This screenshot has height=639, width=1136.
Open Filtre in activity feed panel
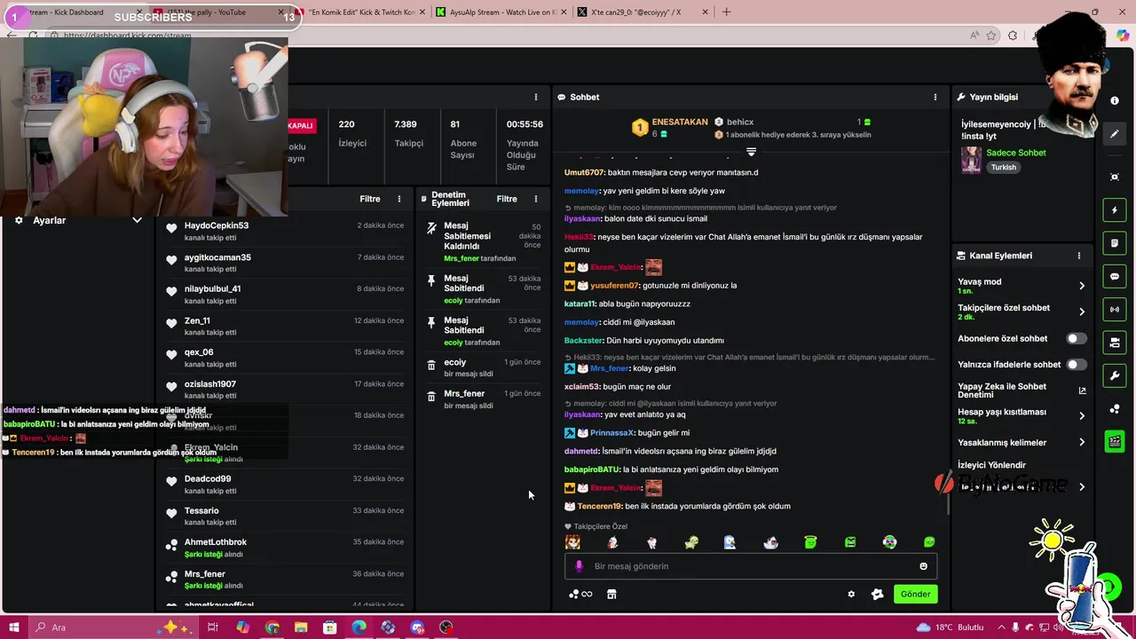tap(370, 199)
